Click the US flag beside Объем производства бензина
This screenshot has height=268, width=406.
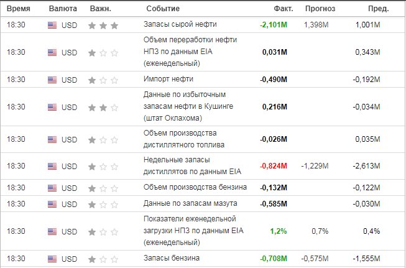52,188
